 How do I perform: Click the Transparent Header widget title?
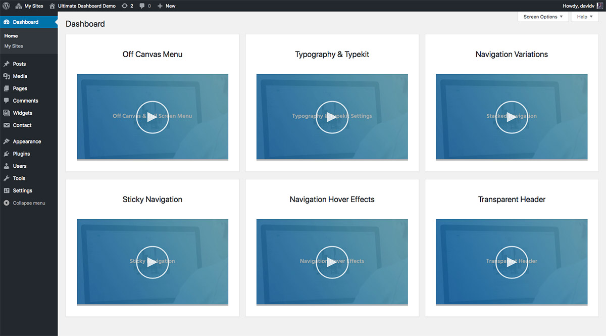pyautogui.click(x=512, y=199)
